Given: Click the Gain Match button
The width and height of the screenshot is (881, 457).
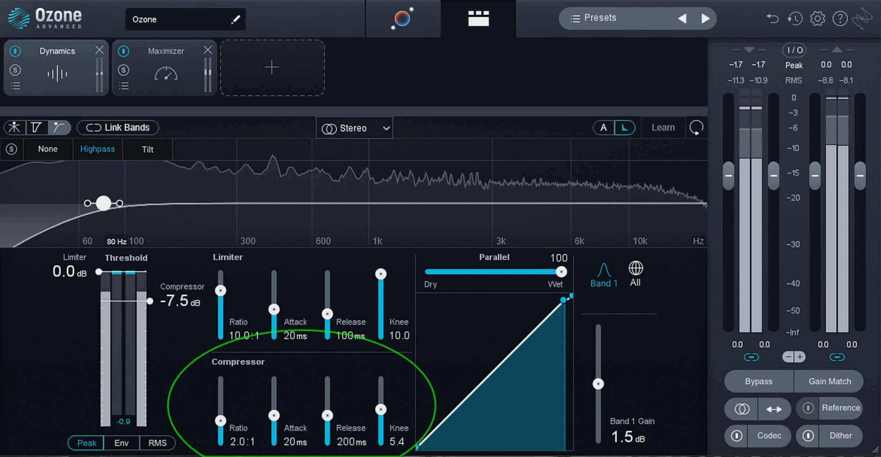Looking at the screenshot, I should pos(829,381).
